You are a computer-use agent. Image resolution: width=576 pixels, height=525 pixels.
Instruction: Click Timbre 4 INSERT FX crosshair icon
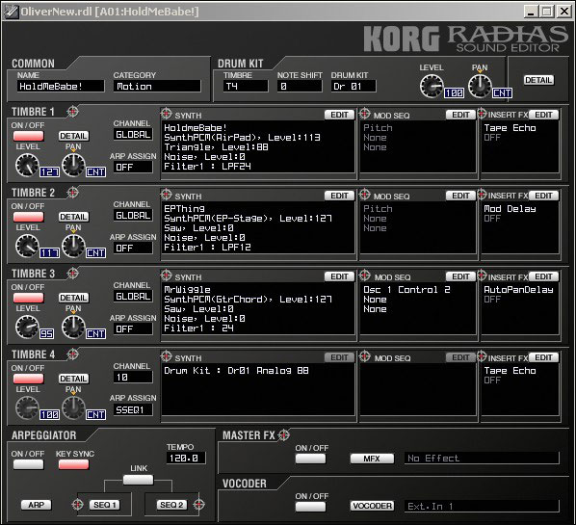[x=482, y=356]
